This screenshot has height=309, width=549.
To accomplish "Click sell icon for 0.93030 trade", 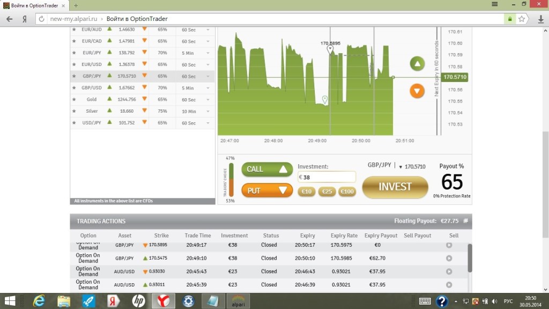I will tap(449, 271).
